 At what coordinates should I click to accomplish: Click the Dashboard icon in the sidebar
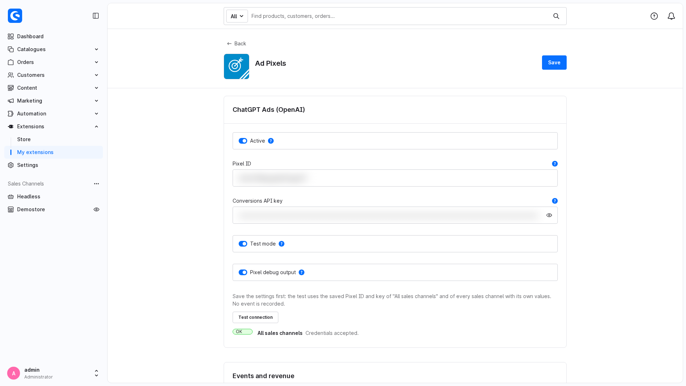coord(11,36)
